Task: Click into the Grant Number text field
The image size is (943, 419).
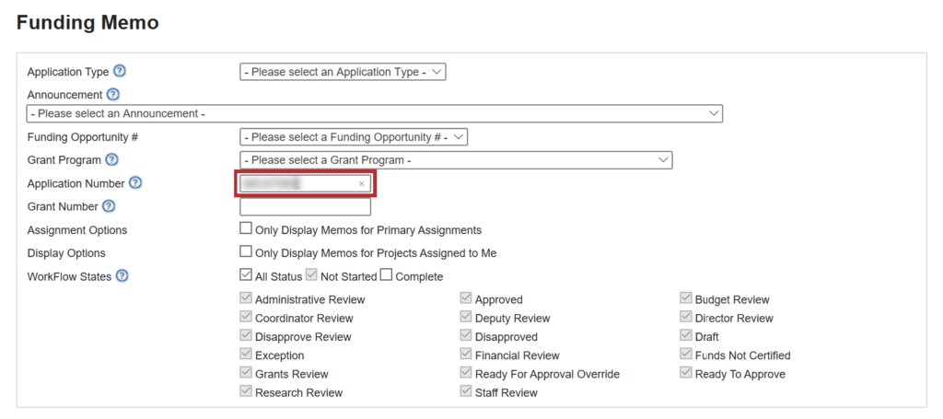Action: 305,207
